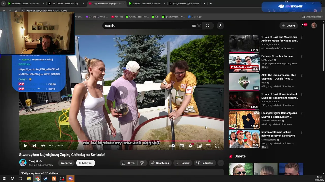Like the video (68 tys.)
The width and height of the screenshot is (325, 182).
(x=128, y=163)
